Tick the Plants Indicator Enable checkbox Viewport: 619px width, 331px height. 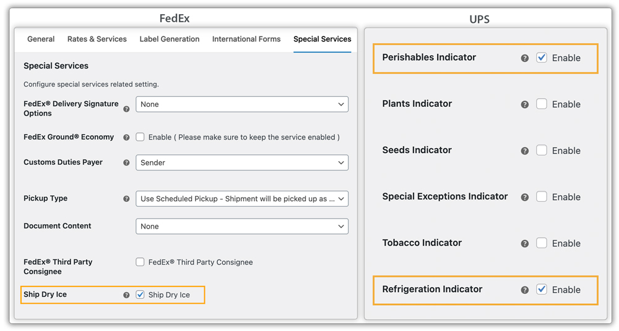pyautogui.click(x=542, y=104)
